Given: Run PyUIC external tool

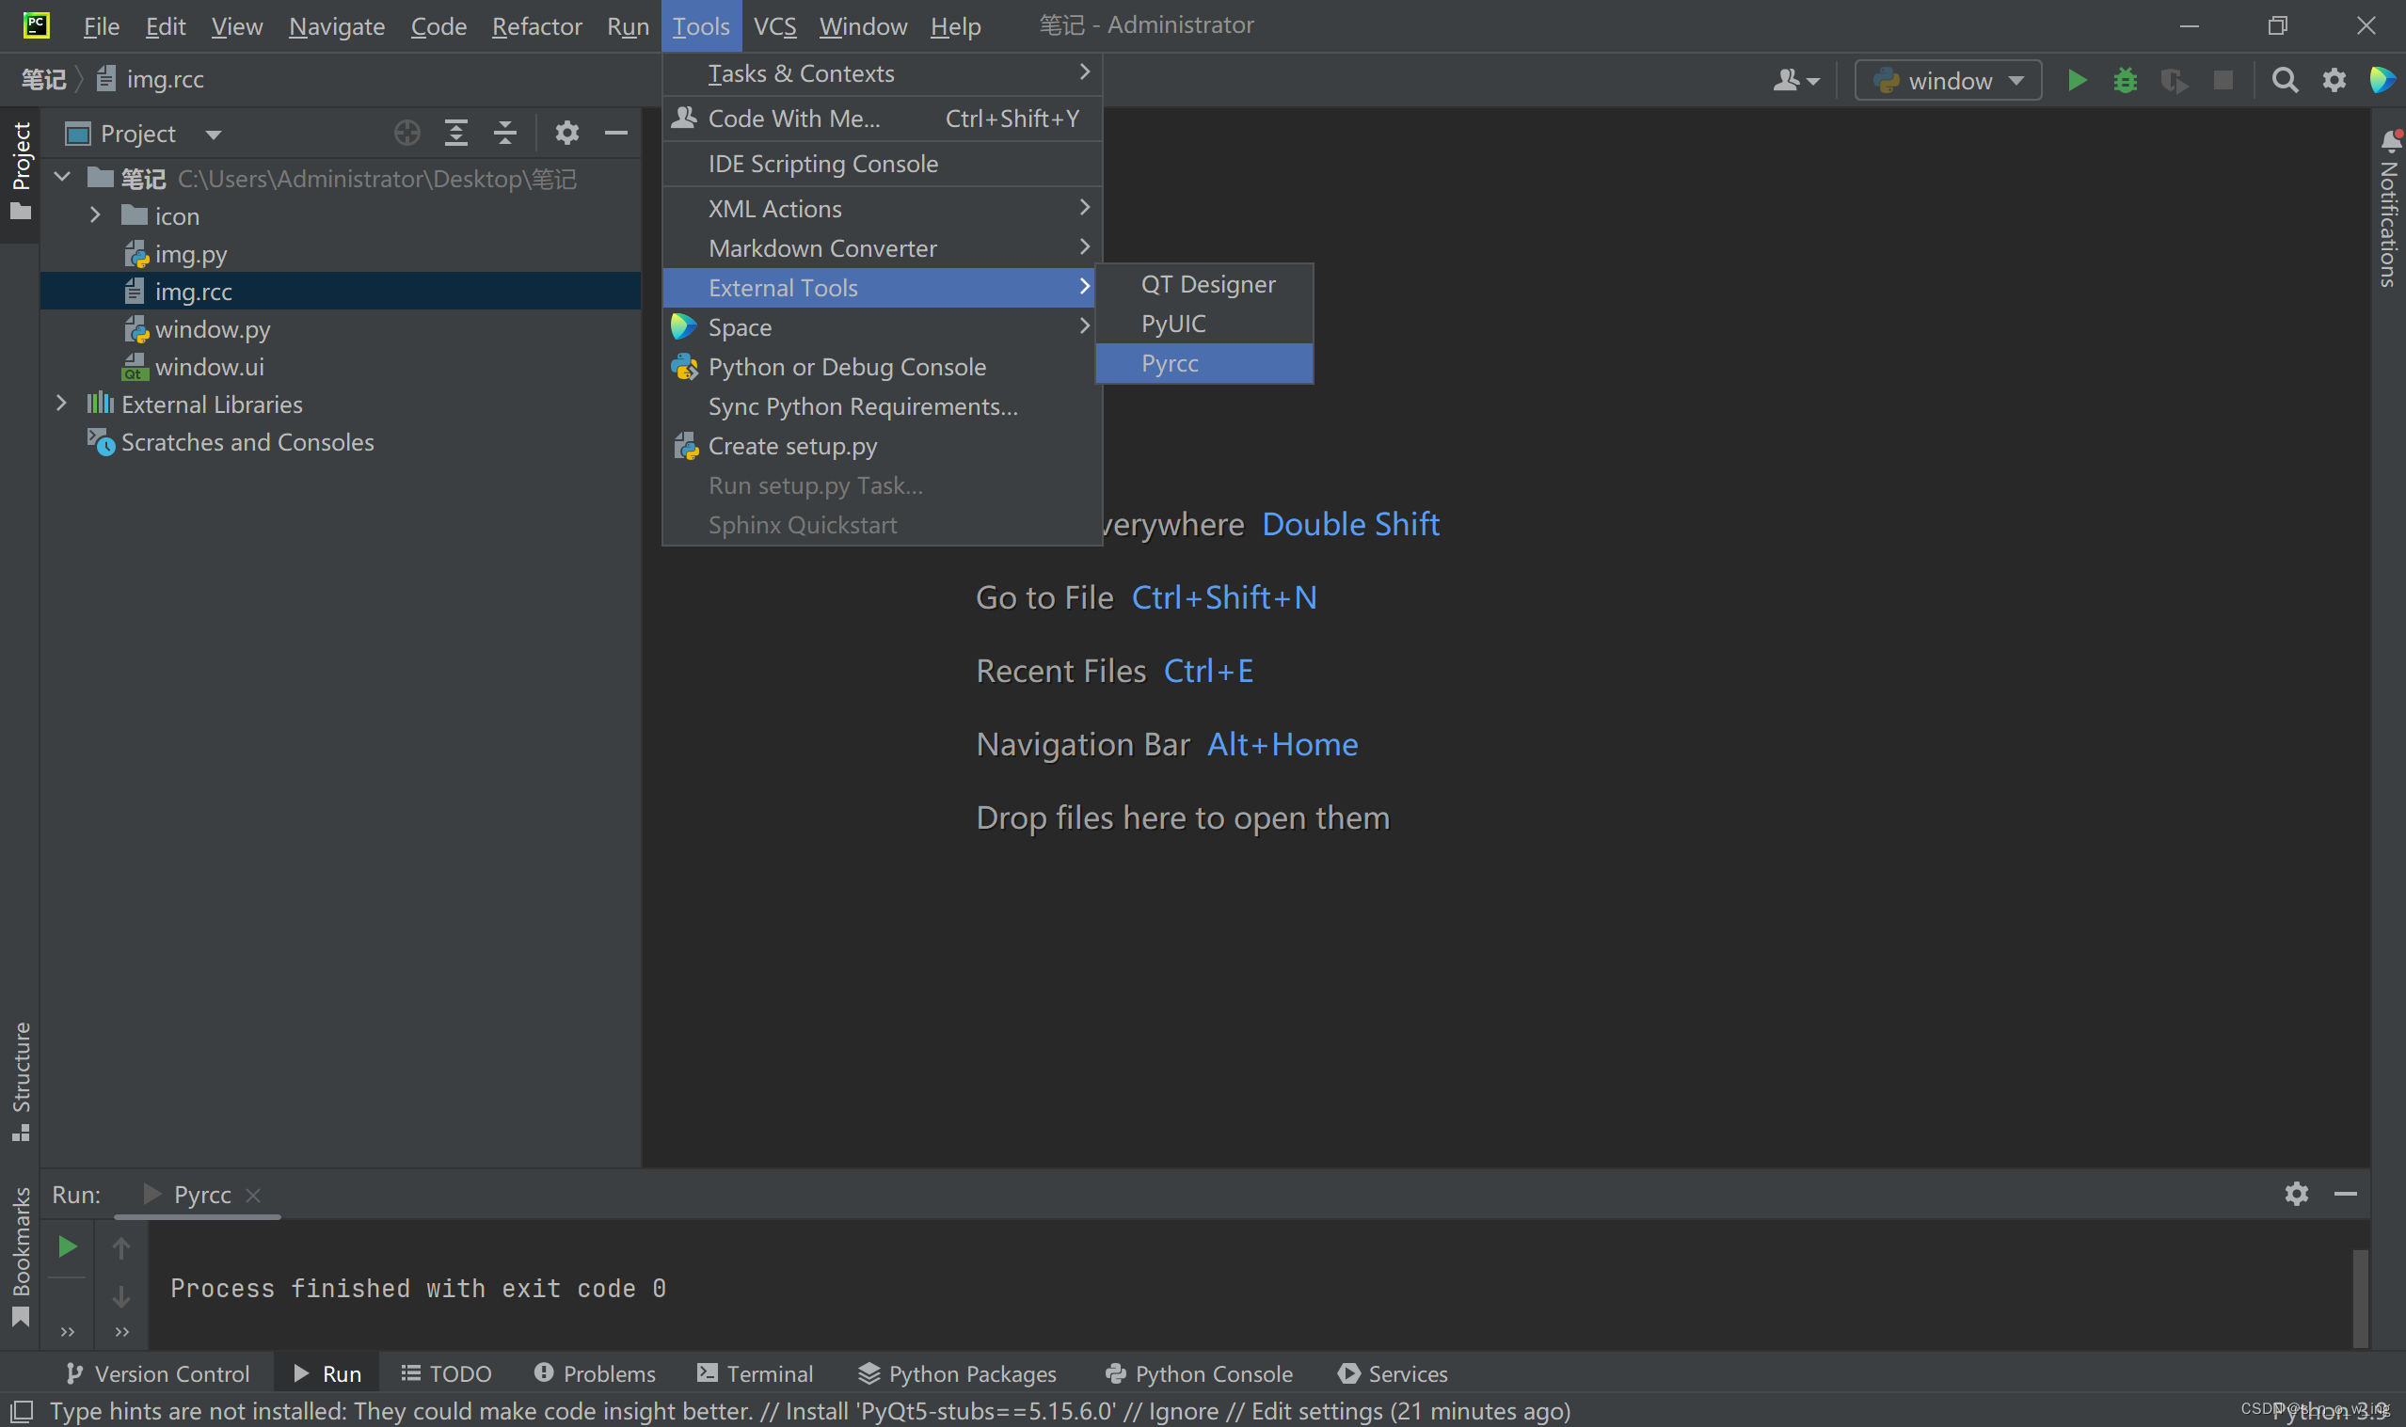Looking at the screenshot, I should pyautogui.click(x=1204, y=323).
